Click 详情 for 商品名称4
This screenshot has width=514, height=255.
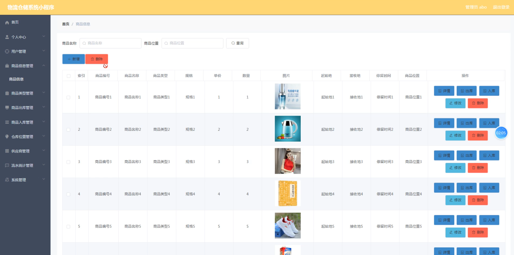pyautogui.click(x=444, y=188)
